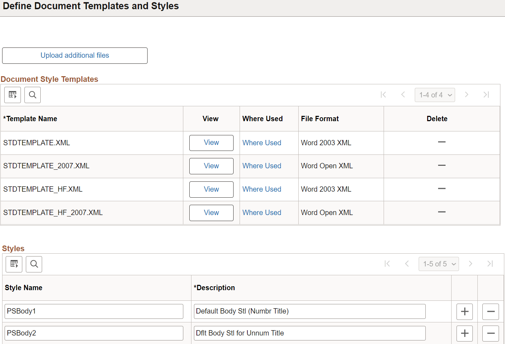The width and height of the screenshot is (505, 344).
Task: Open the Personalize grid icon in the Styles section
Action: tap(14, 264)
